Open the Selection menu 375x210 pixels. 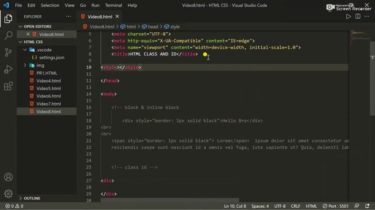(x=50, y=5)
